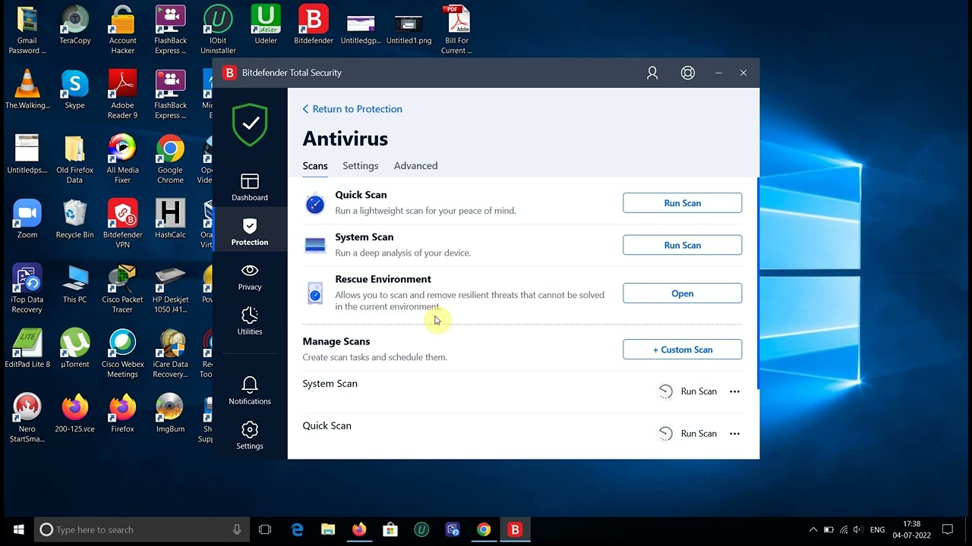The image size is (972, 546).
Task: Run scan on managed System Scan task
Action: click(x=687, y=391)
